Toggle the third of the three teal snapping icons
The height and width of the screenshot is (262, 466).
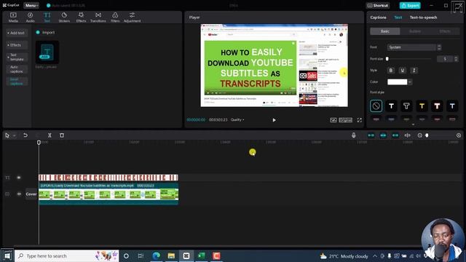pyautogui.click(x=395, y=135)
